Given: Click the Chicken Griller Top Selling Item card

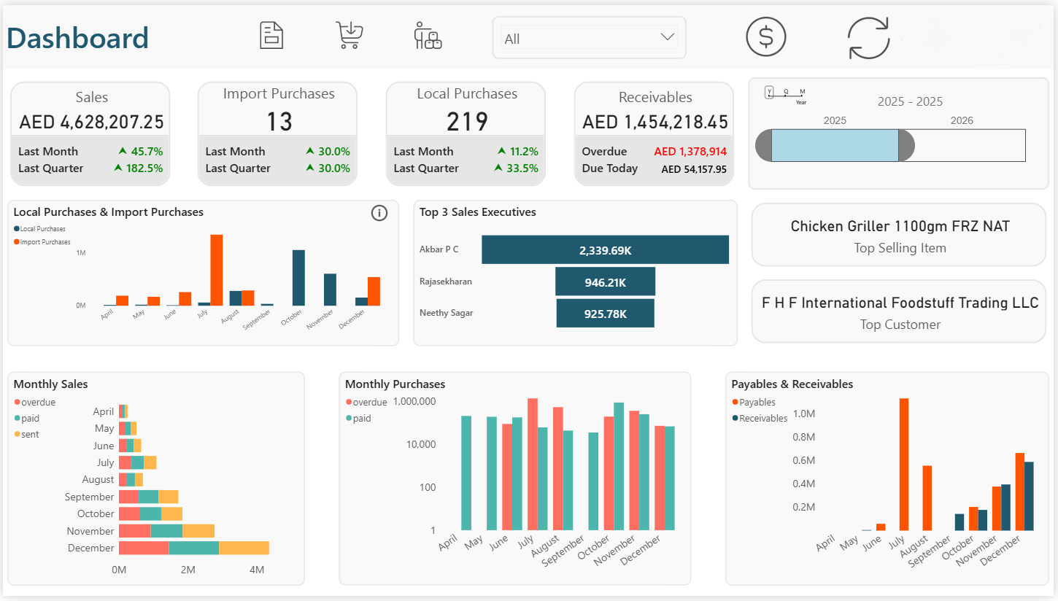Looking at the screenshot, I should [898, 235].
